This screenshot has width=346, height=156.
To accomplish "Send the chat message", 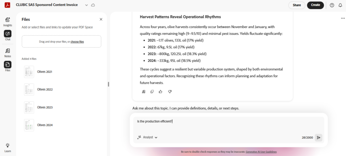I will tap(318, 138).
